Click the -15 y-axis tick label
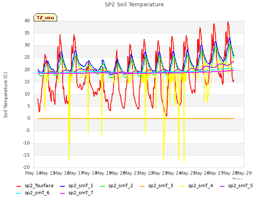 (26, 155)
